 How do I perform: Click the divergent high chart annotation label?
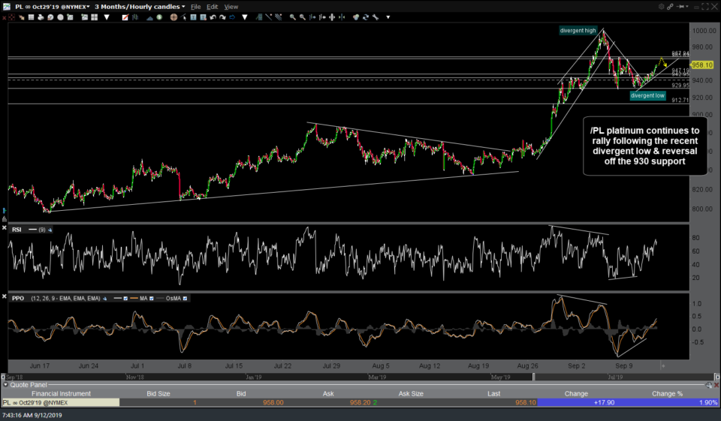point(578,30)
